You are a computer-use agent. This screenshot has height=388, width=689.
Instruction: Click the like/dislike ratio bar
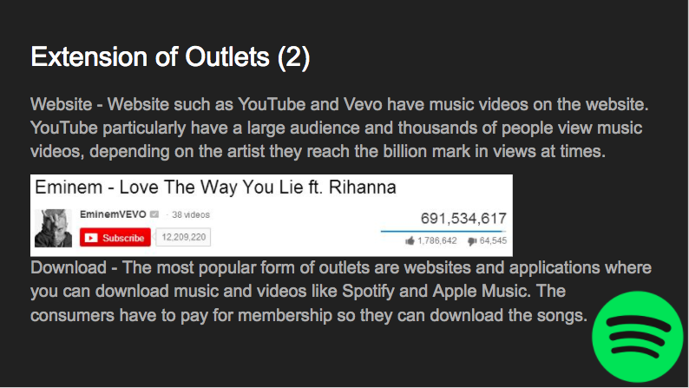point(443,230)
